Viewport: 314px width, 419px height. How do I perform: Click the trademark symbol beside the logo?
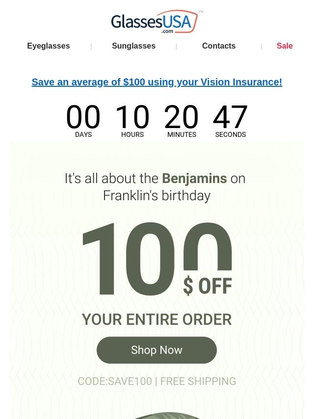pos(201,12)
